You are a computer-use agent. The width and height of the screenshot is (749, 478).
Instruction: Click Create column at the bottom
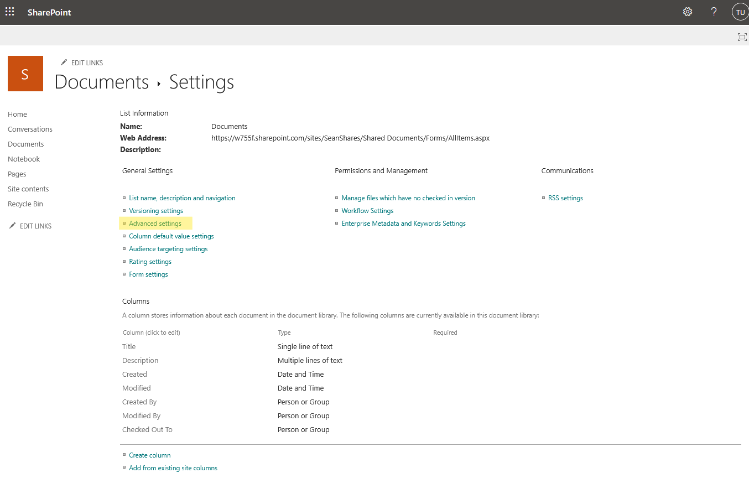[x=149, y=455]
